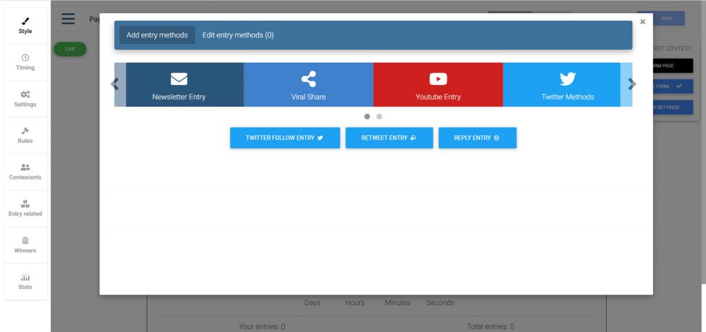
Task: Open Settings gears in sidebar
Action: point(25,99)
